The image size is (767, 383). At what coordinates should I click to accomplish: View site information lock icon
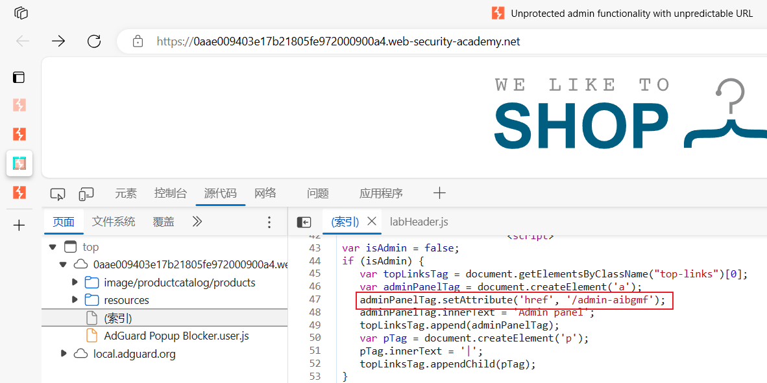[x=138, y=41]
